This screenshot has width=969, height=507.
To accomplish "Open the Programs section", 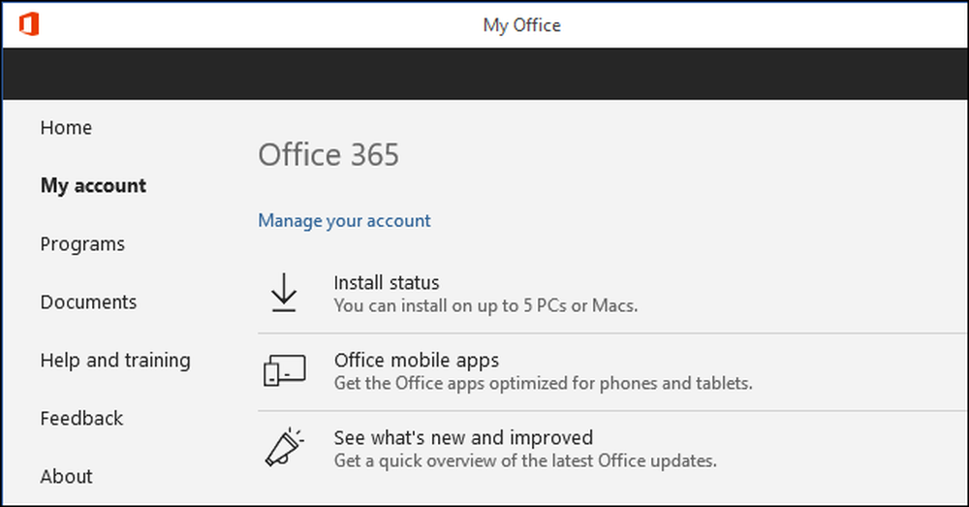I will pyautogui.click(x=82, y=244).
